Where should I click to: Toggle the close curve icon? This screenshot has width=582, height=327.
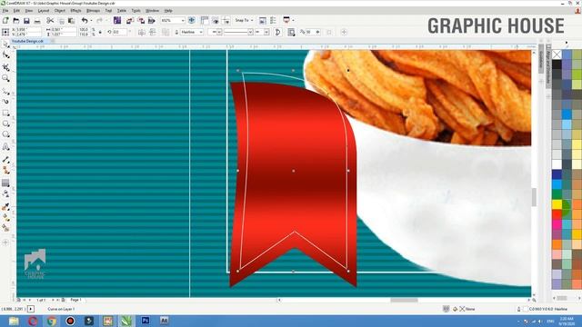pyautogui.click(x=277, y=33)
